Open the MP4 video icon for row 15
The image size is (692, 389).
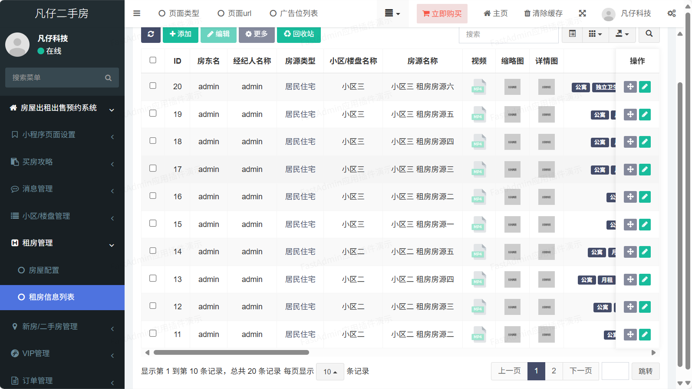coord(478,224)
